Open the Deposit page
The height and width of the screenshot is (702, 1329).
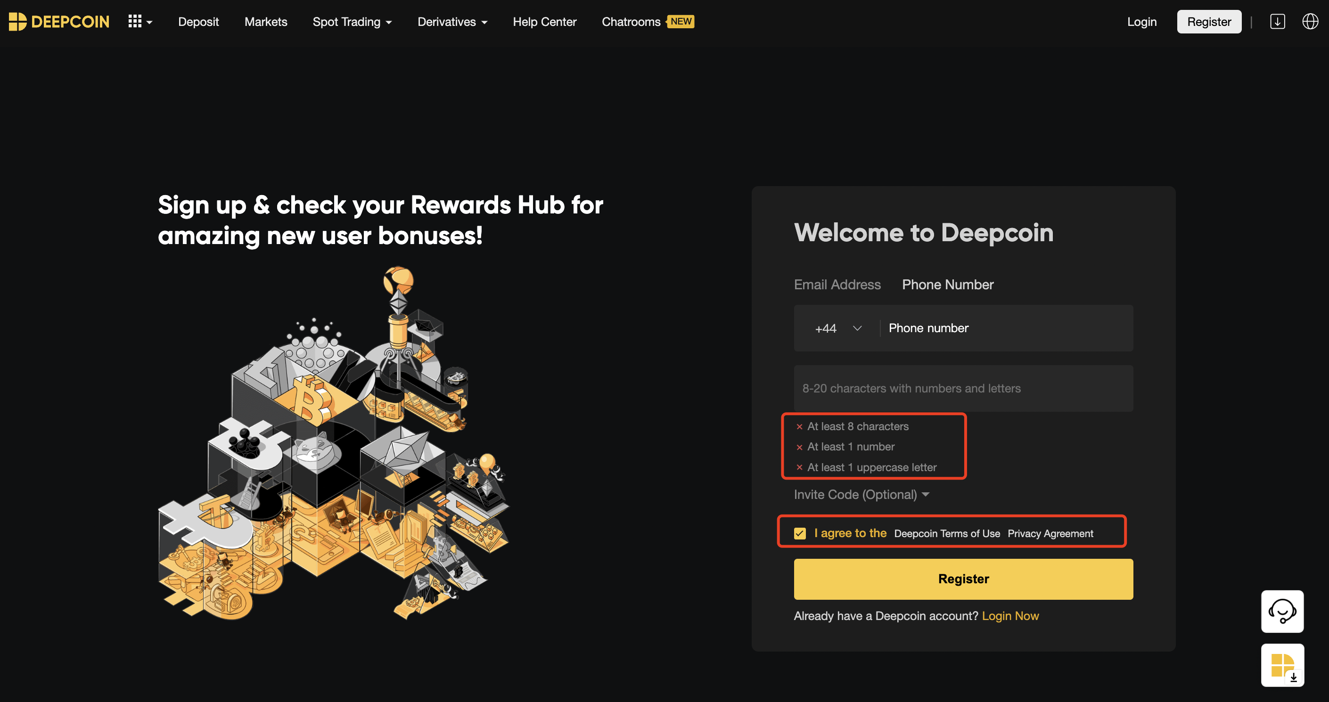tap(198, 22)
